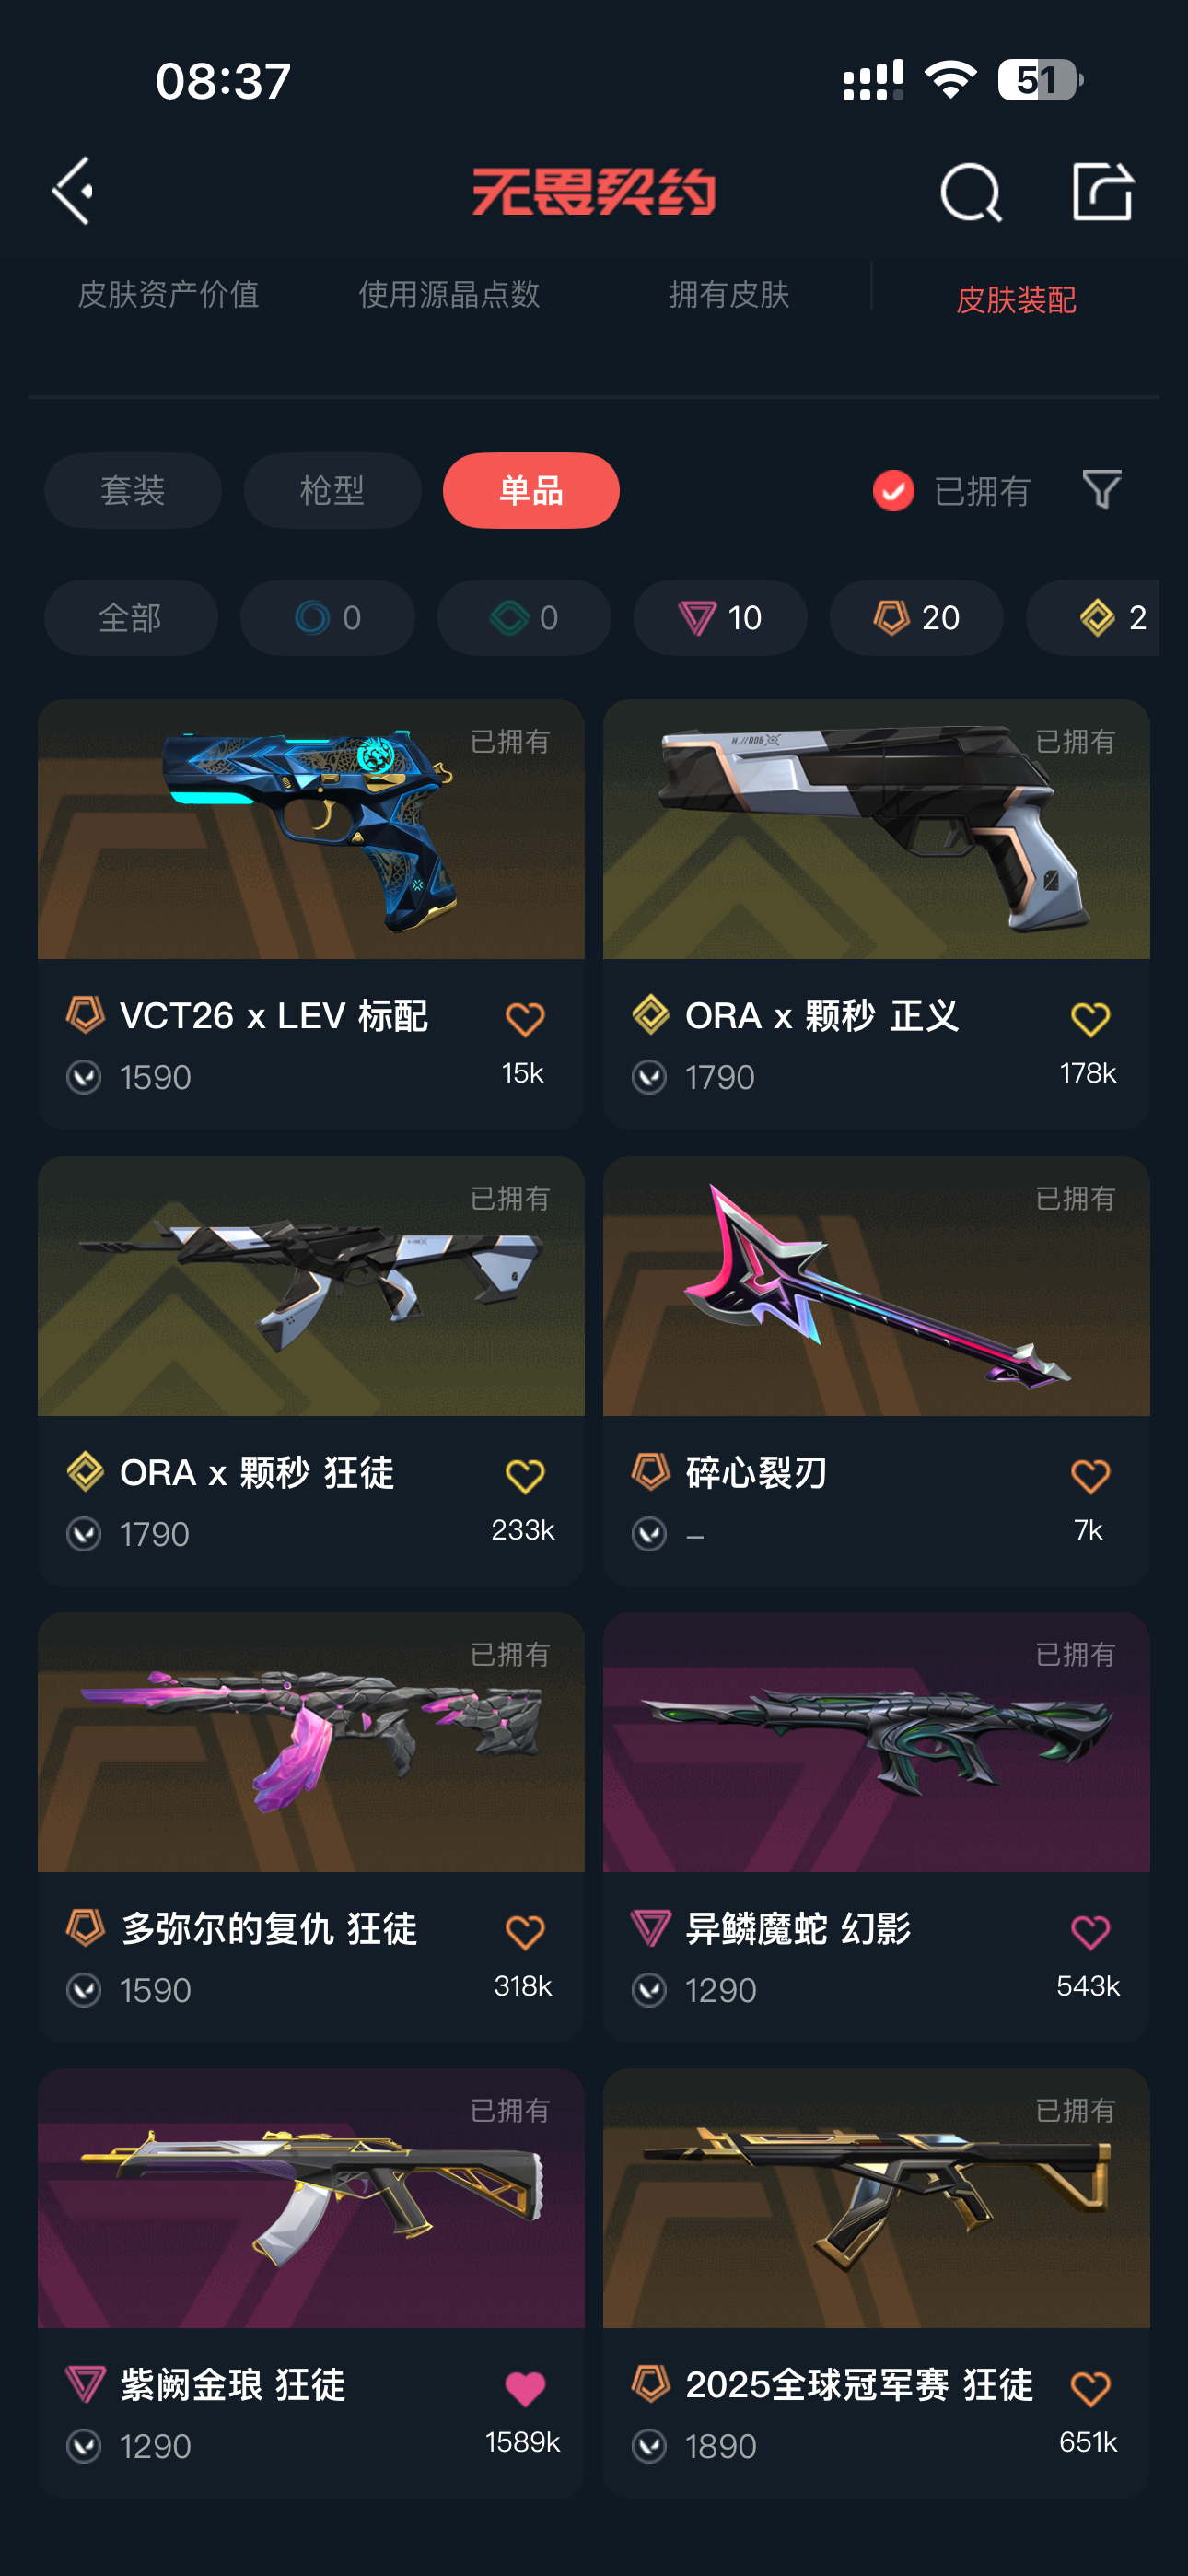Like the 碎心裂刃 heart icon
This screenshot has height=2576, width=1188.
coord(1090,1476)
